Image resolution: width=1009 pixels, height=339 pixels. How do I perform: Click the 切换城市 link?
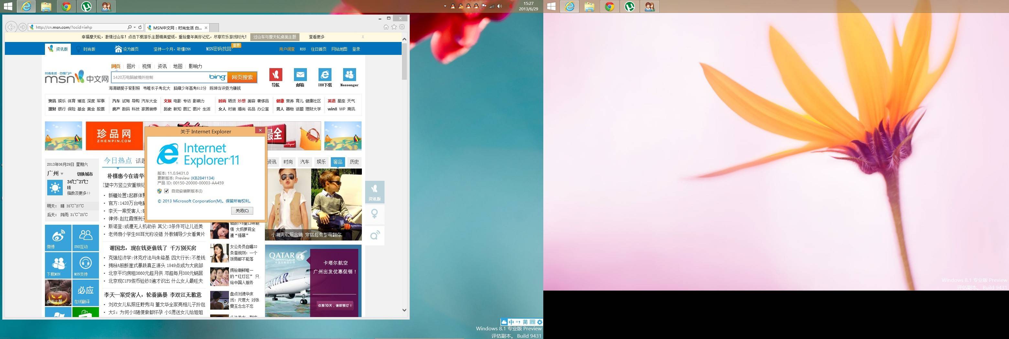click(85, 174)
